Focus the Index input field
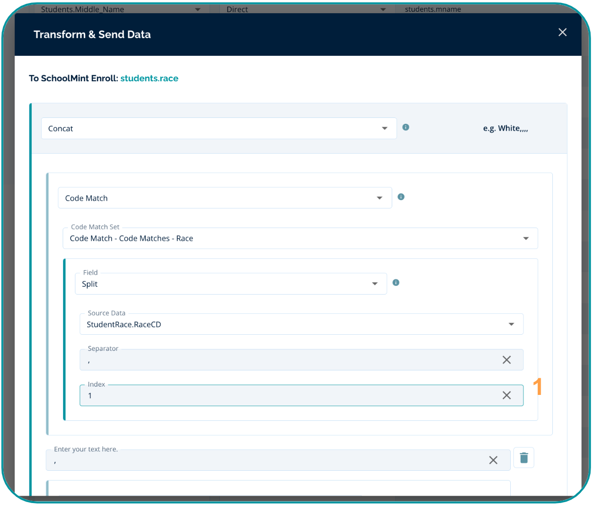 289,396
